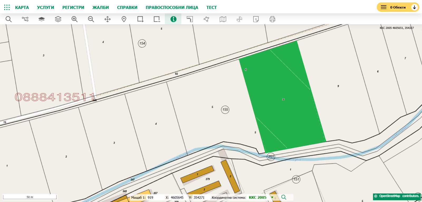Open the РЕГИСТРИ menu

click(73, 7)
